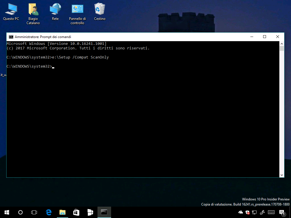Open the touch keyboard tray icon
The height and width of the screenshot is (218, 291).
pos(271,212)
